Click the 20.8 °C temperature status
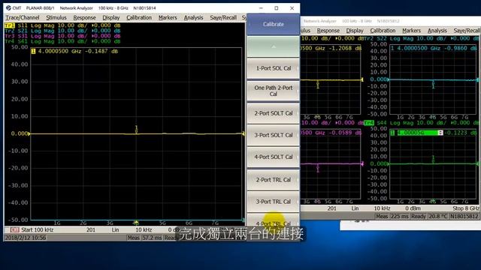This screenshot has width=481, height=270. [x=437, y=216]
